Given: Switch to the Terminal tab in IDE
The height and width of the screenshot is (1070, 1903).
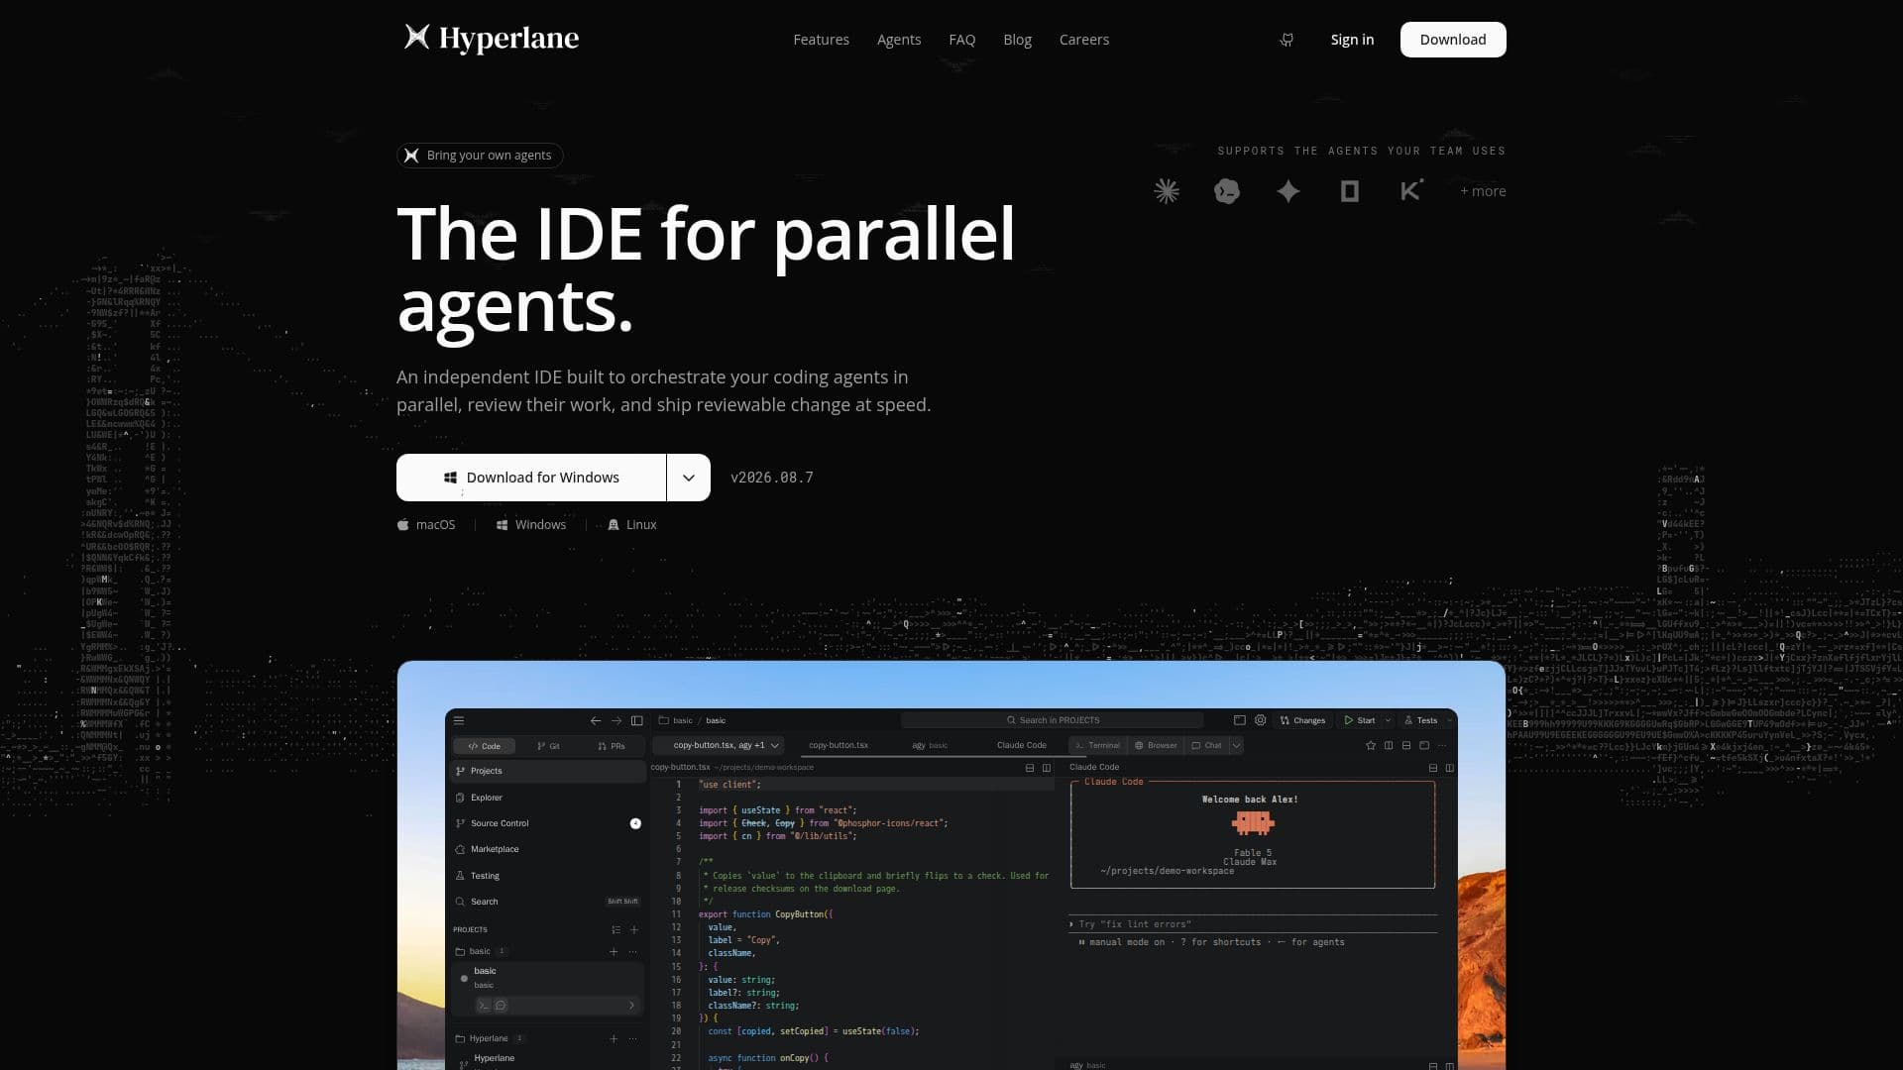Looking at the screenshot, I should tap(1097, 745).
